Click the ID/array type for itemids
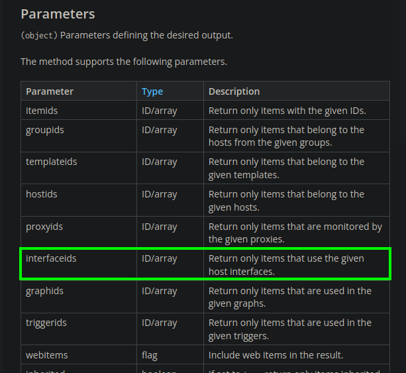This screenshot has height=373, width=406. (x=160, y=111)
